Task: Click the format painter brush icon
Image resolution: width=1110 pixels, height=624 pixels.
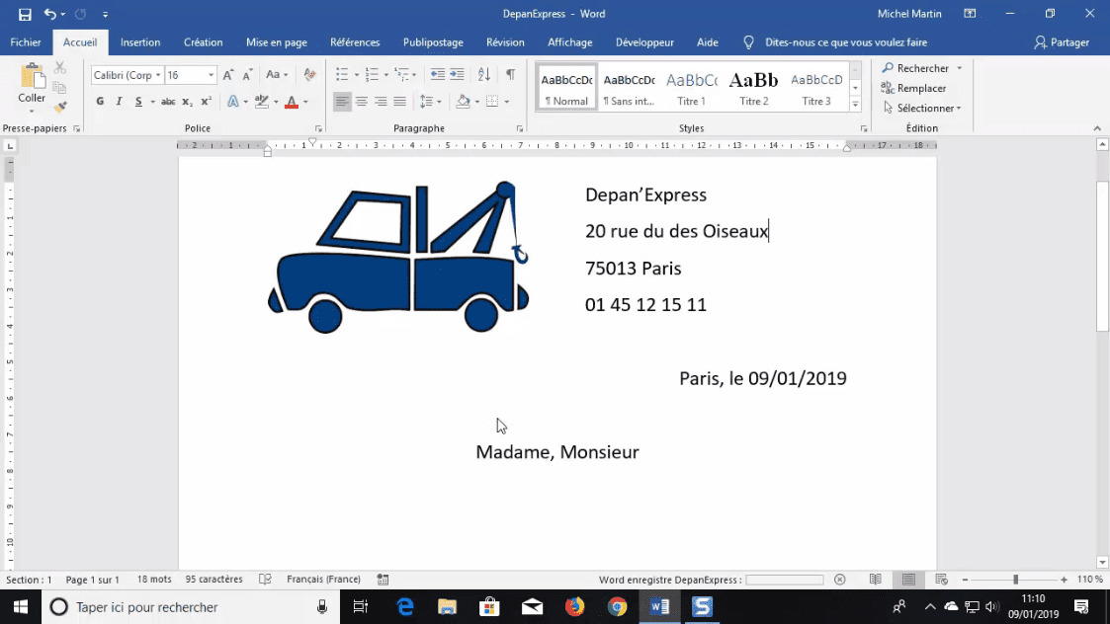Action: point(60,107)
